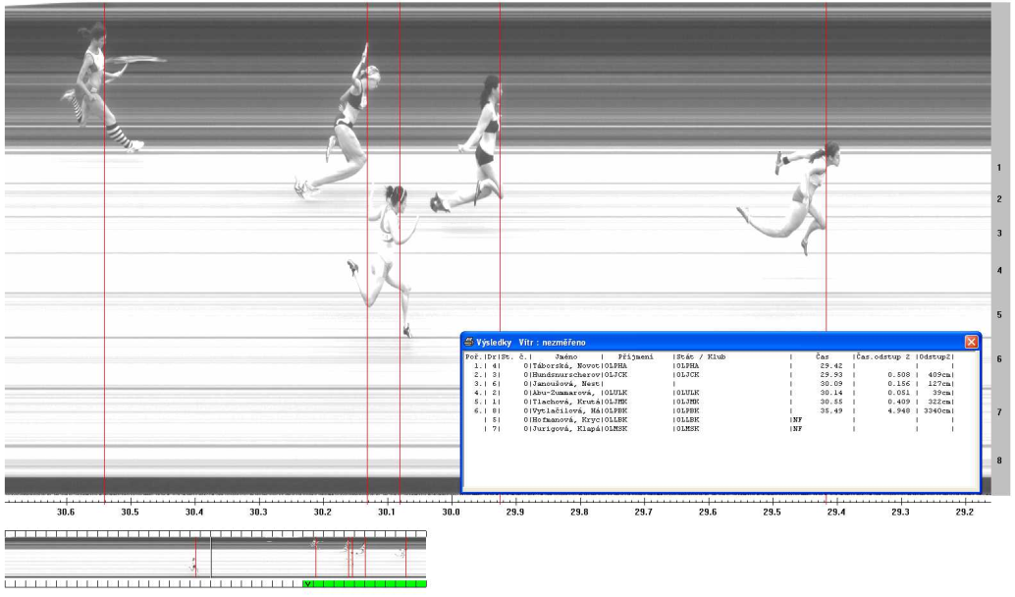Viewport: 1015px width, 597px height.
Task: Click lane number 5 on right margin
Action: coord(999,315)
